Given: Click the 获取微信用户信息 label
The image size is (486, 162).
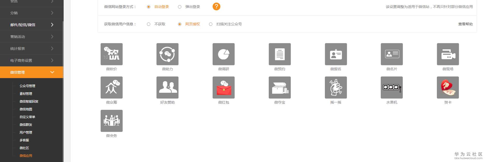Looking at the screenshot, I should tap(120, 24).
